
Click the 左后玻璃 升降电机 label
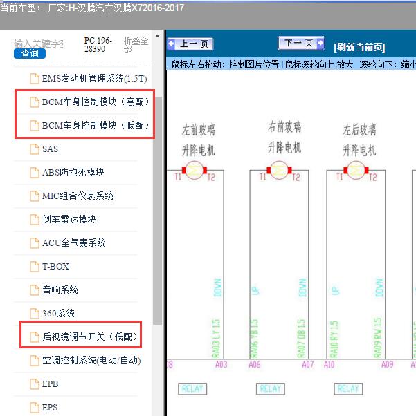(x=359, y=140)
